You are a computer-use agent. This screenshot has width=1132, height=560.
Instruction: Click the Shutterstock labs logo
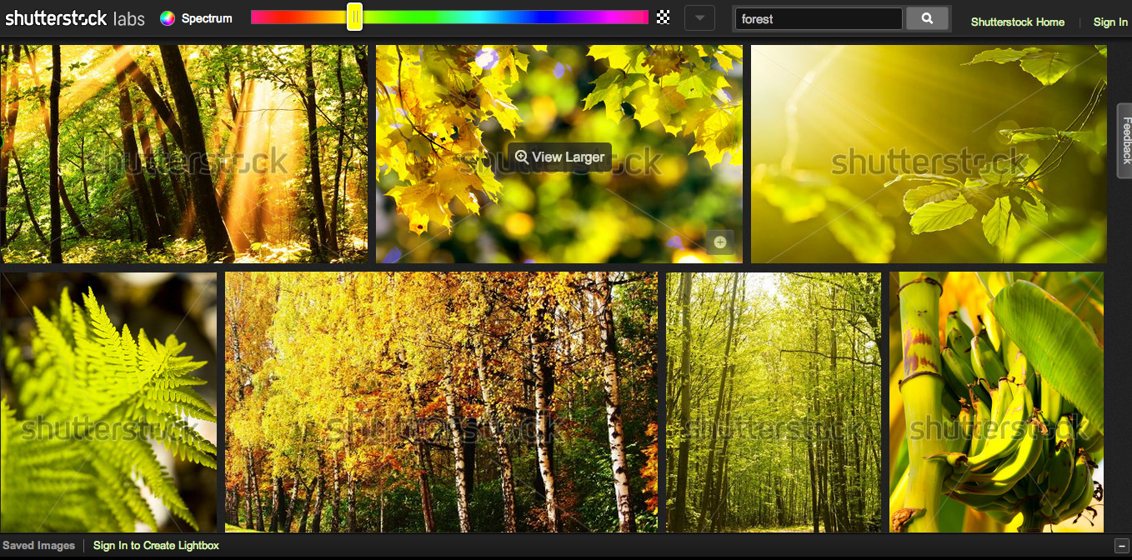[x=75, y=18]
